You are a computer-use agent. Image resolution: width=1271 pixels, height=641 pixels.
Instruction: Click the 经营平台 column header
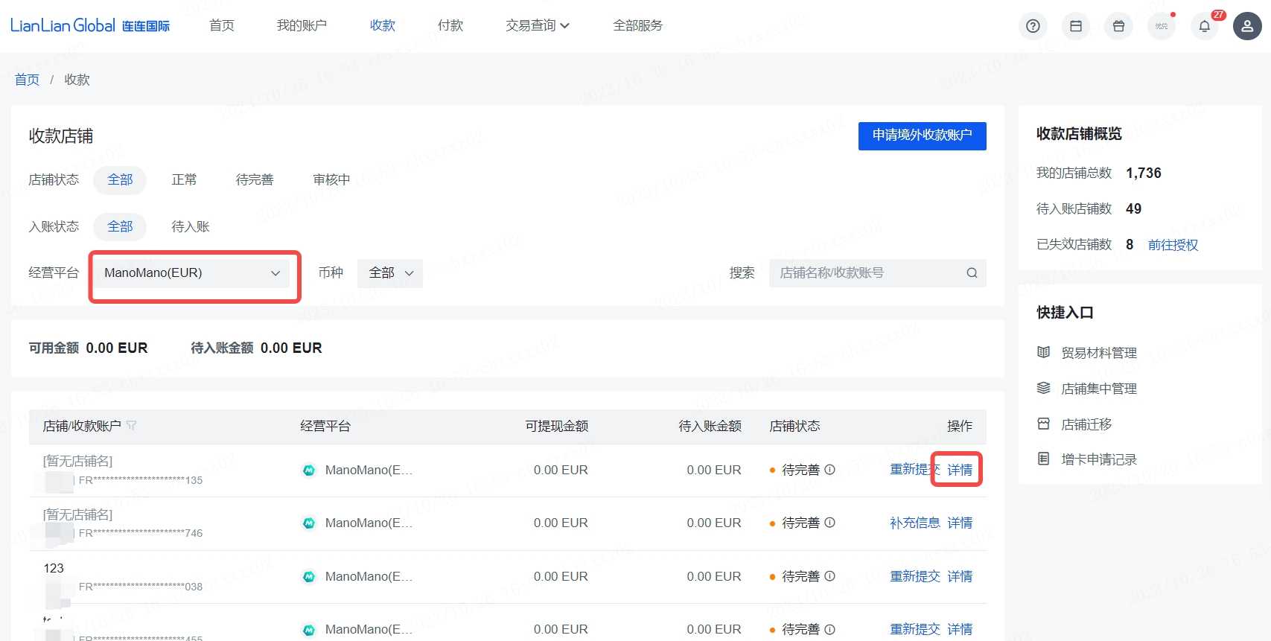(x=325, y=426)
